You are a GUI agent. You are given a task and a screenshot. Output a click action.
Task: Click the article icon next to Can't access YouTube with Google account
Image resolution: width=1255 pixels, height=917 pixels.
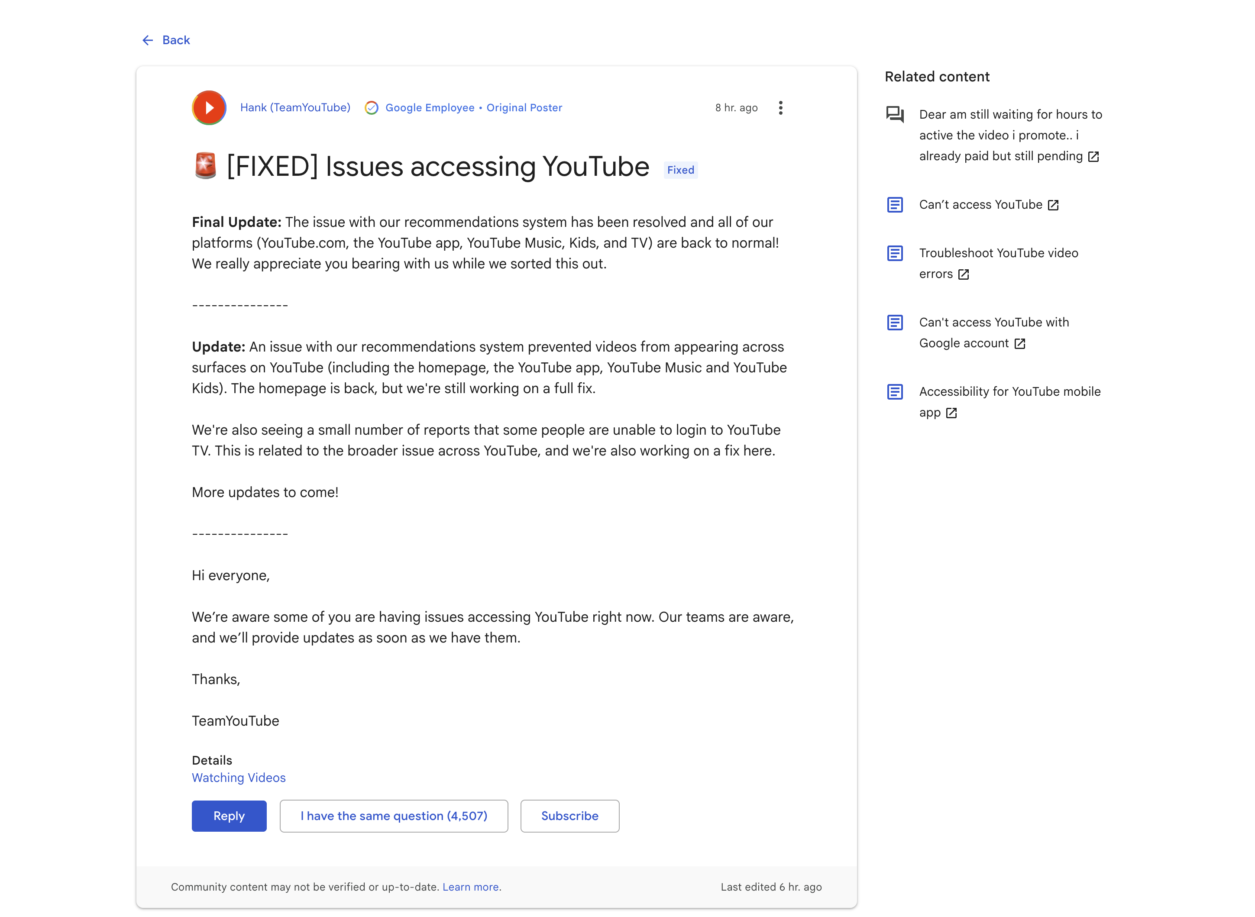tap(895, 323)
